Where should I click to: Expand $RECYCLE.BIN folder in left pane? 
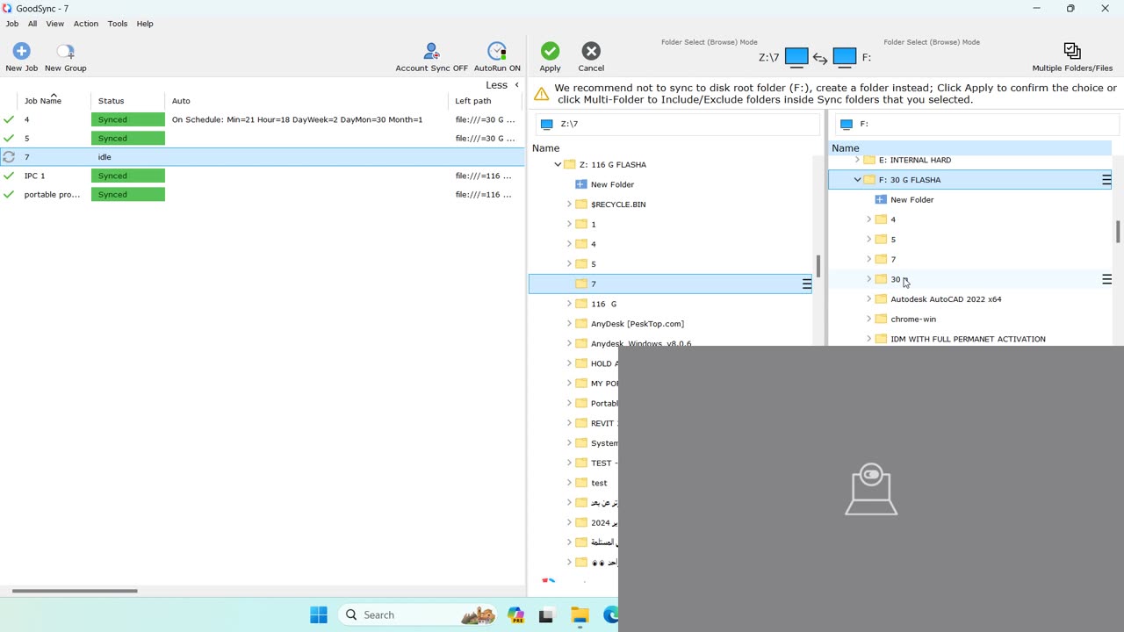[569, 204]
